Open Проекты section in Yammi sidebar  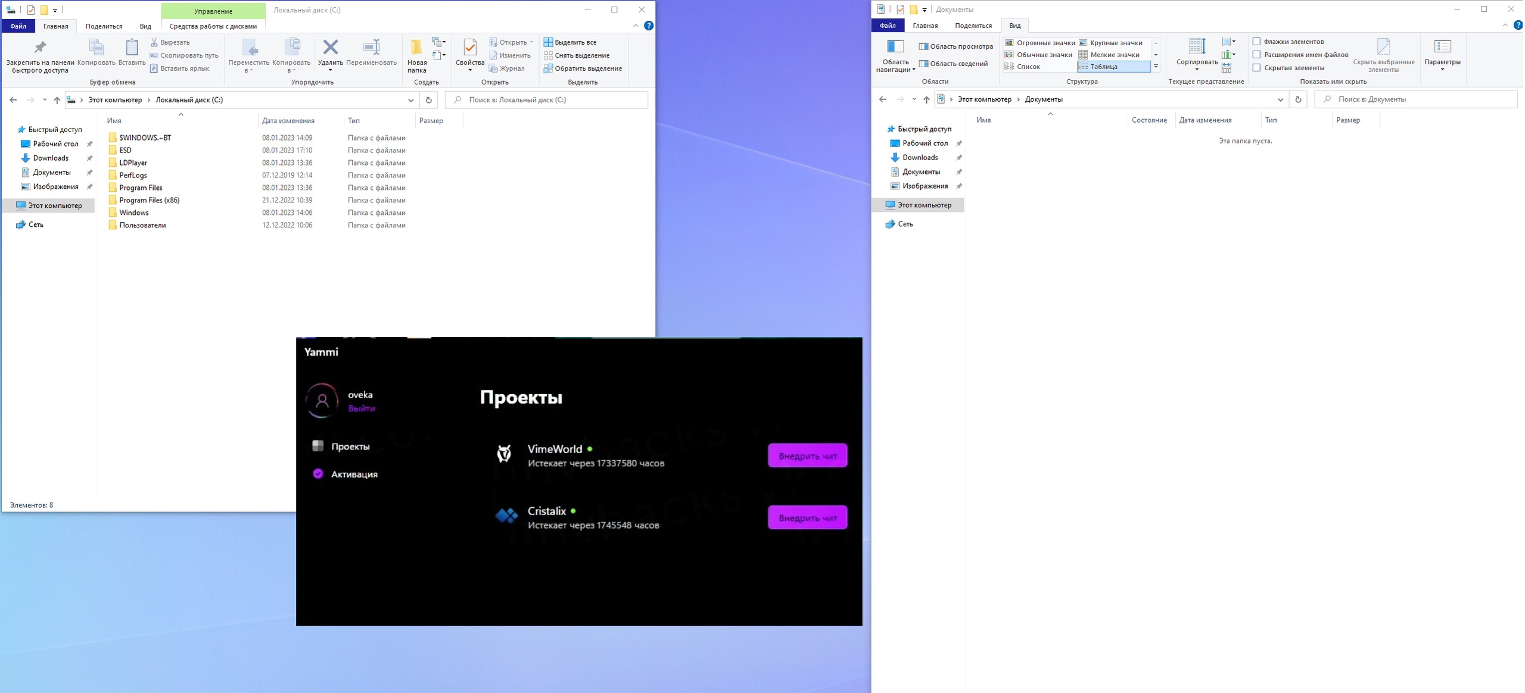pos(341,447)
